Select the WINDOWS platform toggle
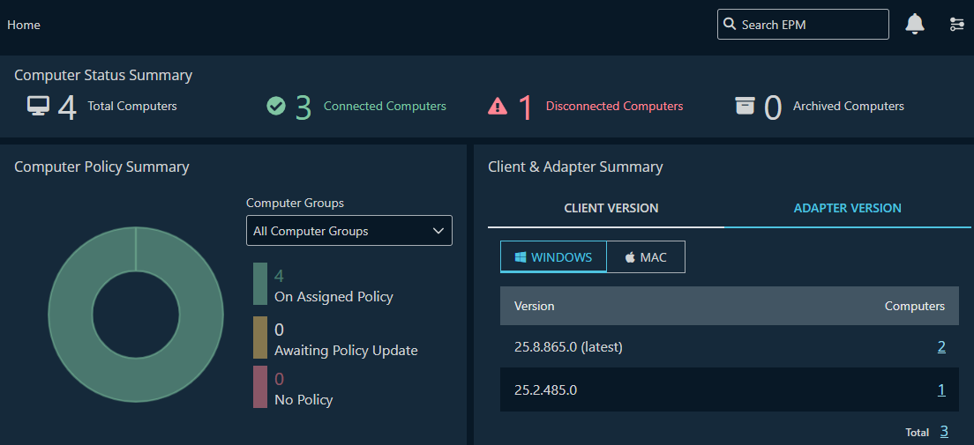The height and width of the screenshot is (445, 974). coord(553,257)
